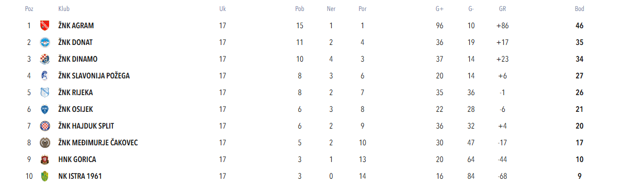Image resolution: width=623 pixels, height=196 pixels.
Task: Sort by the GR goal difference header
Action: click(x=503, y=9)
